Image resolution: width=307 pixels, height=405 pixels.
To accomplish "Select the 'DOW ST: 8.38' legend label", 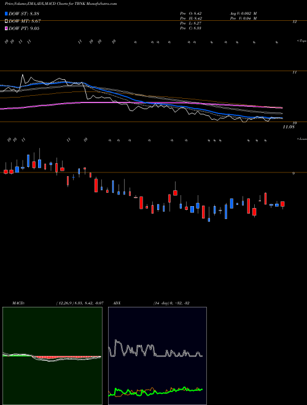I will click(24, 13).
